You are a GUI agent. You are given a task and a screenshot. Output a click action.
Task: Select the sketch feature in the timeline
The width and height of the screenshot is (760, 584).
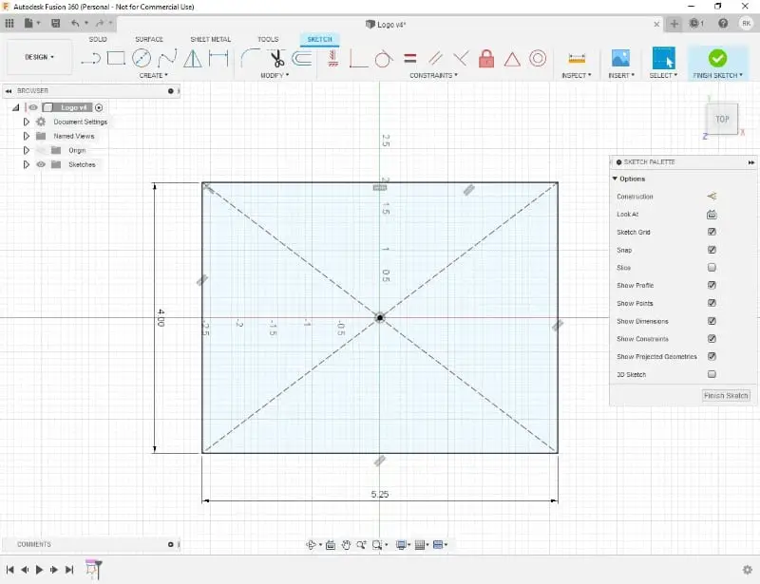point(93,569)
